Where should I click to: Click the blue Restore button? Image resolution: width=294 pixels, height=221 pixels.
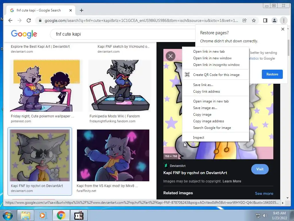coord(272,74)
